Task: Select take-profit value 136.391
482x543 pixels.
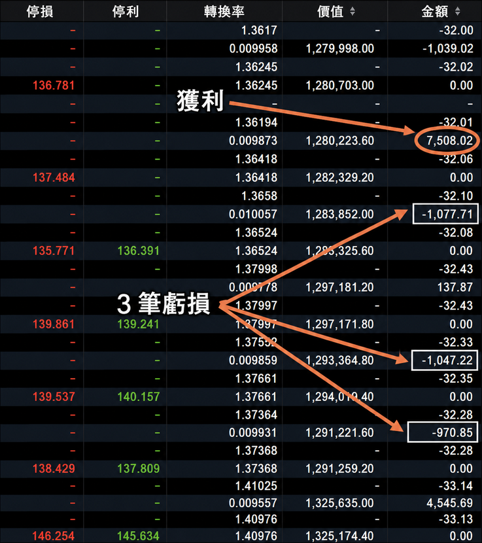Action: 139,251
